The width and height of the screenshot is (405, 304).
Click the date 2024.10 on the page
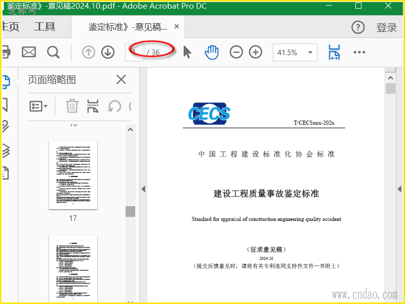pyautogui.click(x=266, y=258)
